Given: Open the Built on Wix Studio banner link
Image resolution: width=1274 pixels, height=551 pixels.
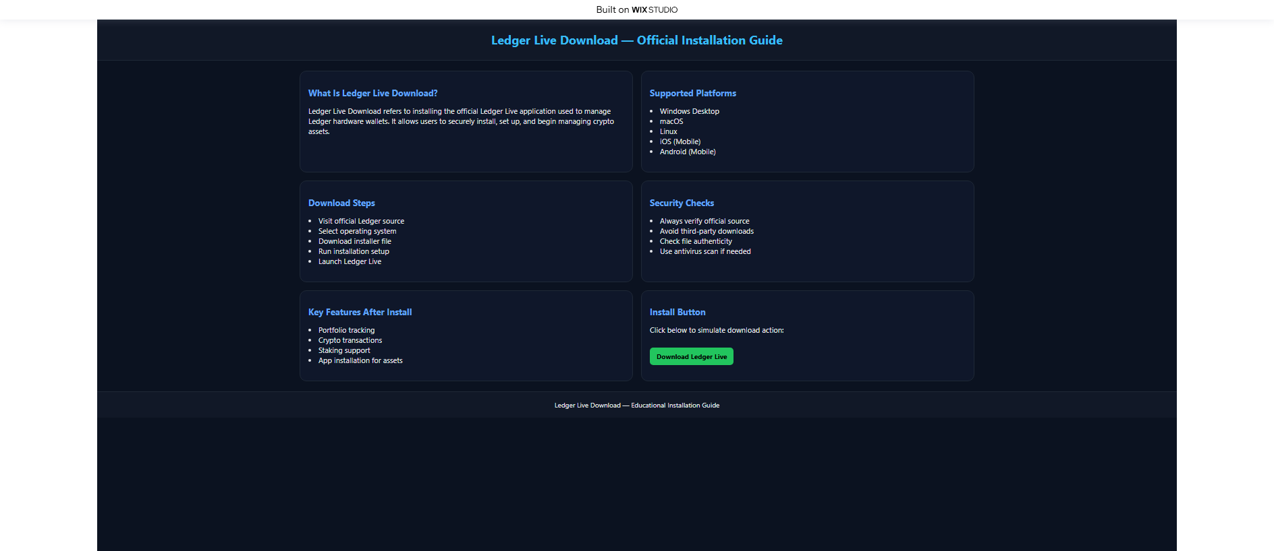Looking at the screenshot, I should 636,9.
